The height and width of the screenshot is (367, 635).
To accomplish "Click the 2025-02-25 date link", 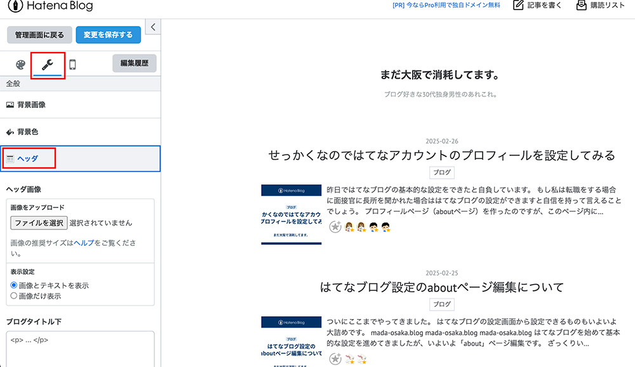I will point(442,273).
